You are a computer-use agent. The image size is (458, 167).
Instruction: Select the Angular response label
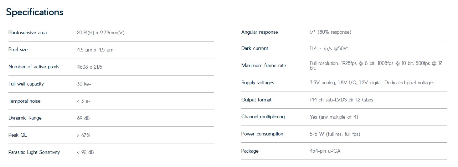click(260, 32)
